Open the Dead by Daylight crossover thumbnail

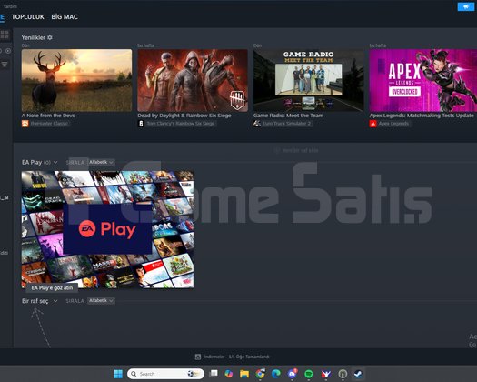pyautogui.click(x=193, y=80)
